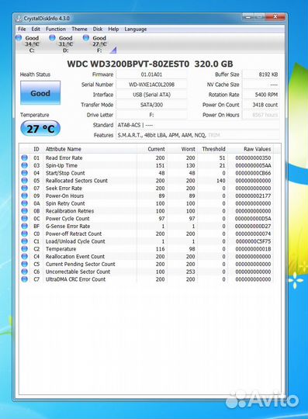Click status icon for Load/Unload Cycle Count

(24, 241)
